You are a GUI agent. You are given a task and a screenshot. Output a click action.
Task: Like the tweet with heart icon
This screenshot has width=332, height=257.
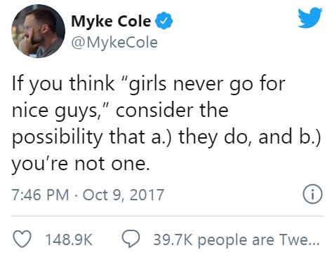pyautogui.click(x=22, y=239)
